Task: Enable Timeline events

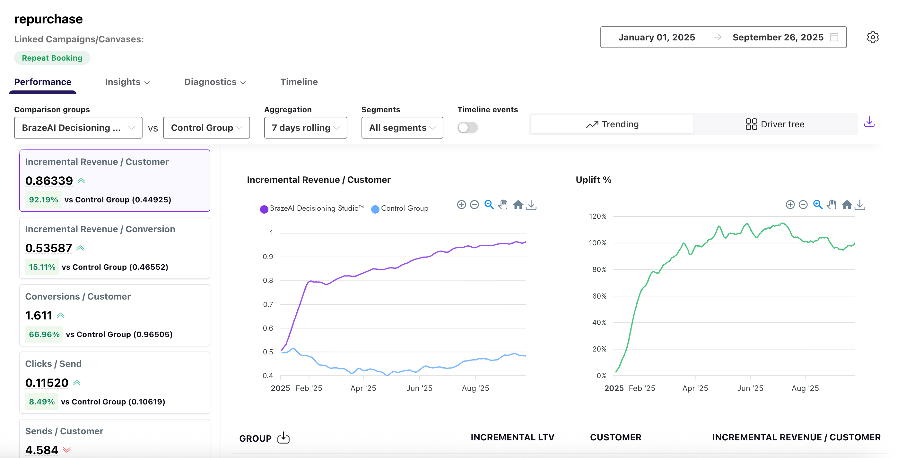Action: click(x=467, y=128)
